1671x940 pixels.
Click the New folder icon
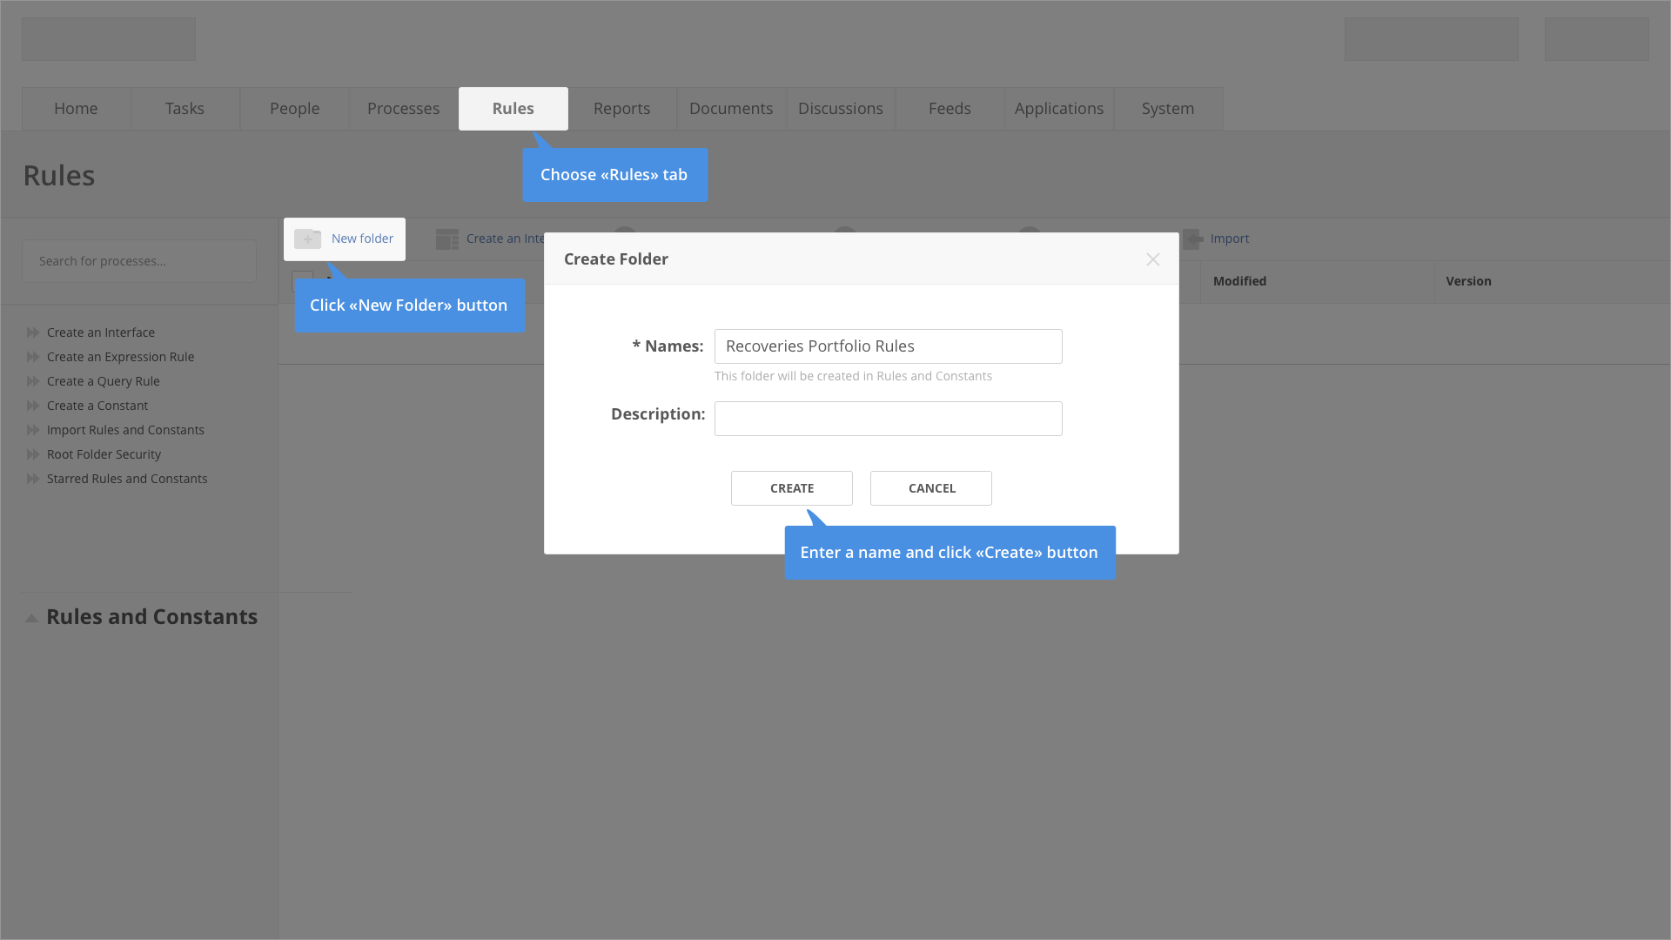(307, 238)
